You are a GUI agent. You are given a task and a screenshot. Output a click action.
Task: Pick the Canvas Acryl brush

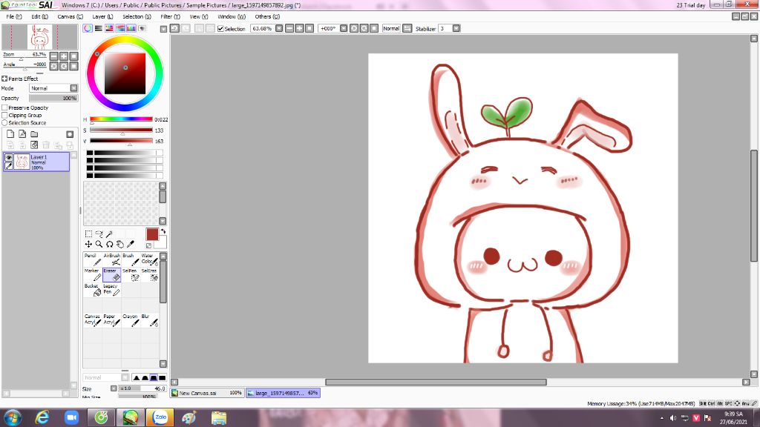(93, 320)
